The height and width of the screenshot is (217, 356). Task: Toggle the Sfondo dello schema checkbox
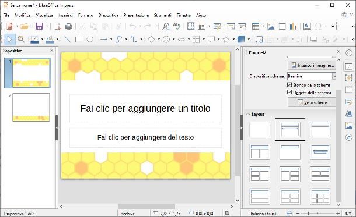(x=289, y=84)
